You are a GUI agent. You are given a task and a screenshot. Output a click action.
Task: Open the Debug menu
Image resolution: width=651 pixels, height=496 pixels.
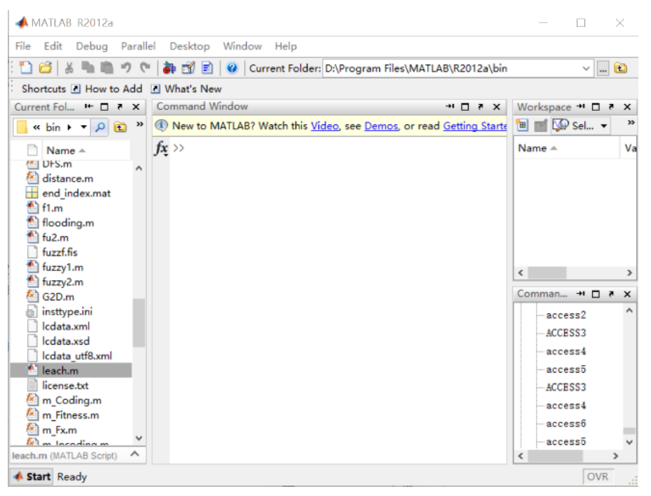[x=92, y=46]
